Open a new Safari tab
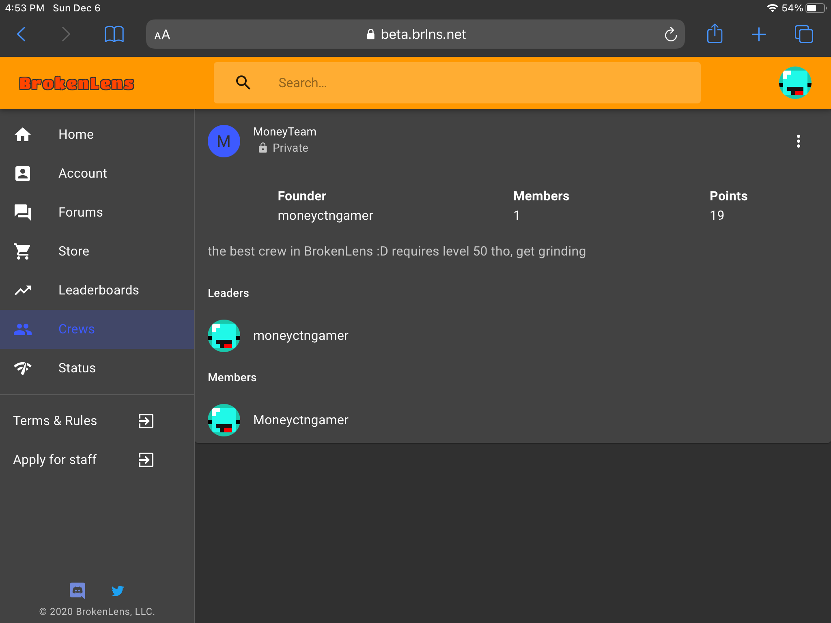 point(758,34)
